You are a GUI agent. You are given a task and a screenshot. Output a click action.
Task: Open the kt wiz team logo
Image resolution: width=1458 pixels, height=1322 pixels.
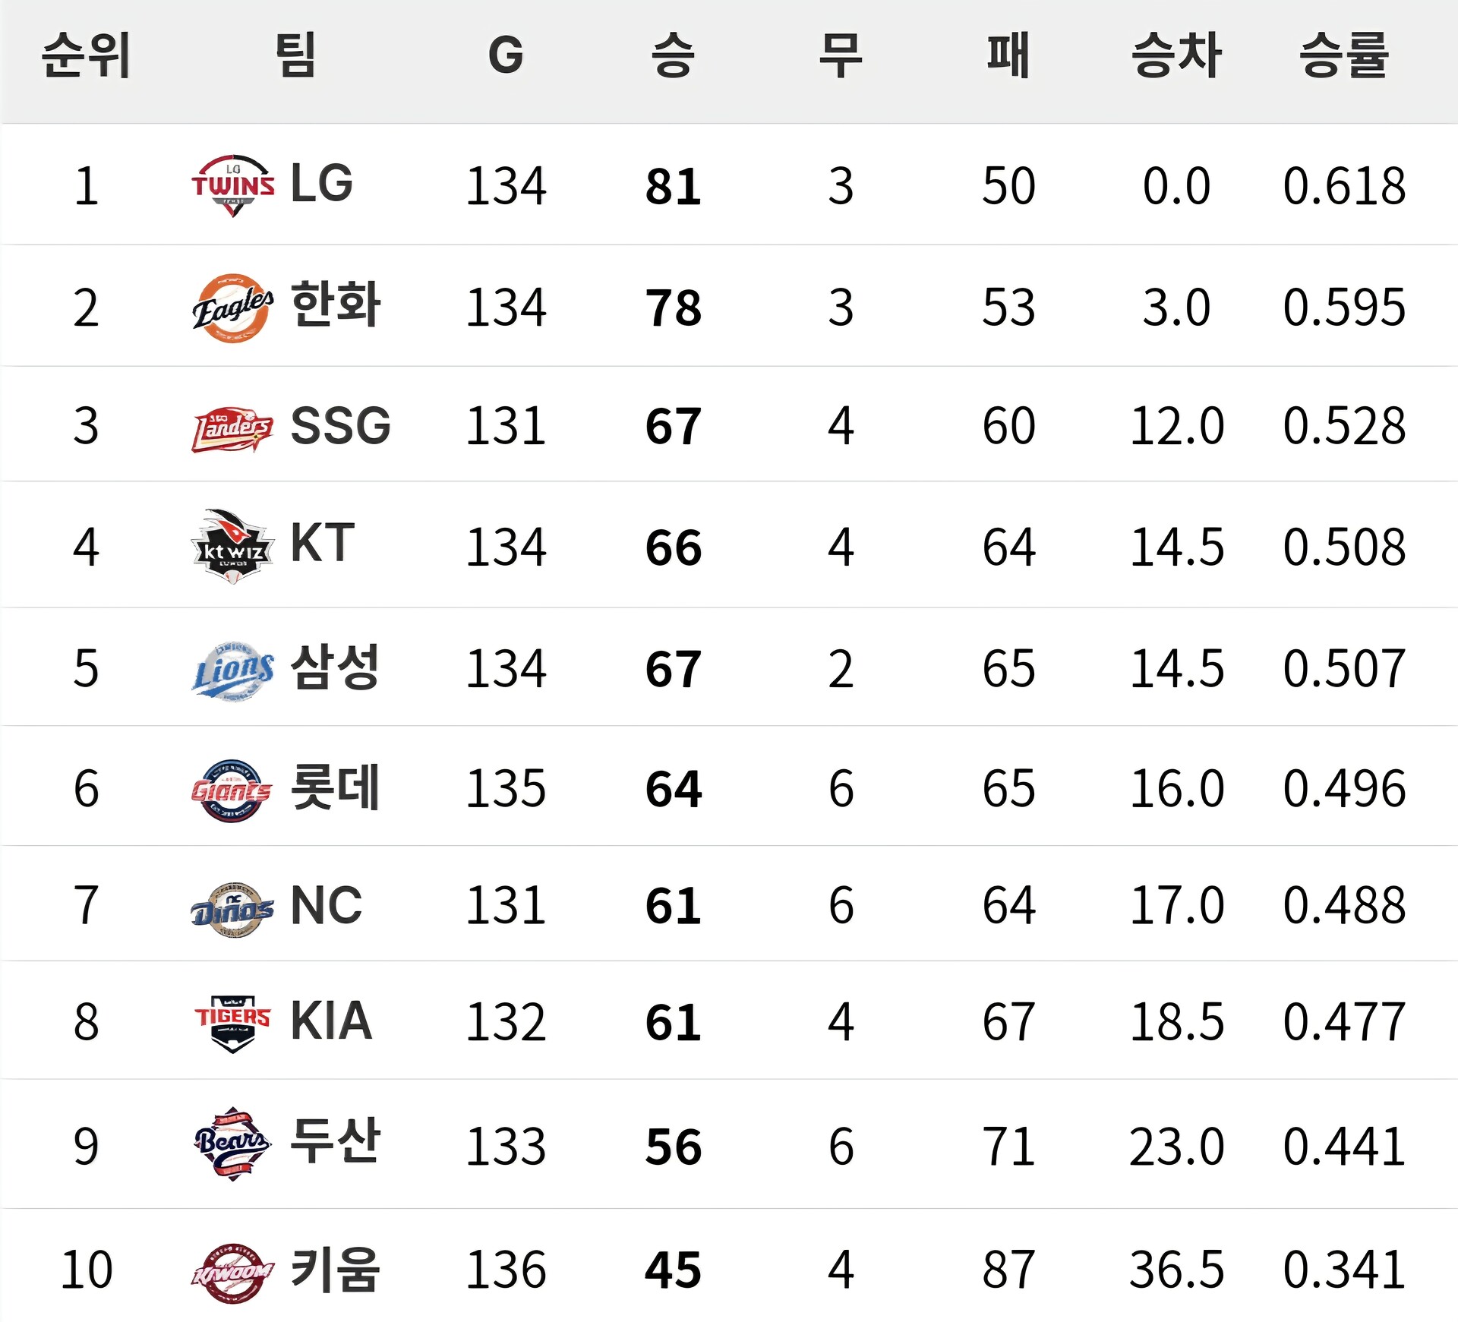tap(233, 546)
